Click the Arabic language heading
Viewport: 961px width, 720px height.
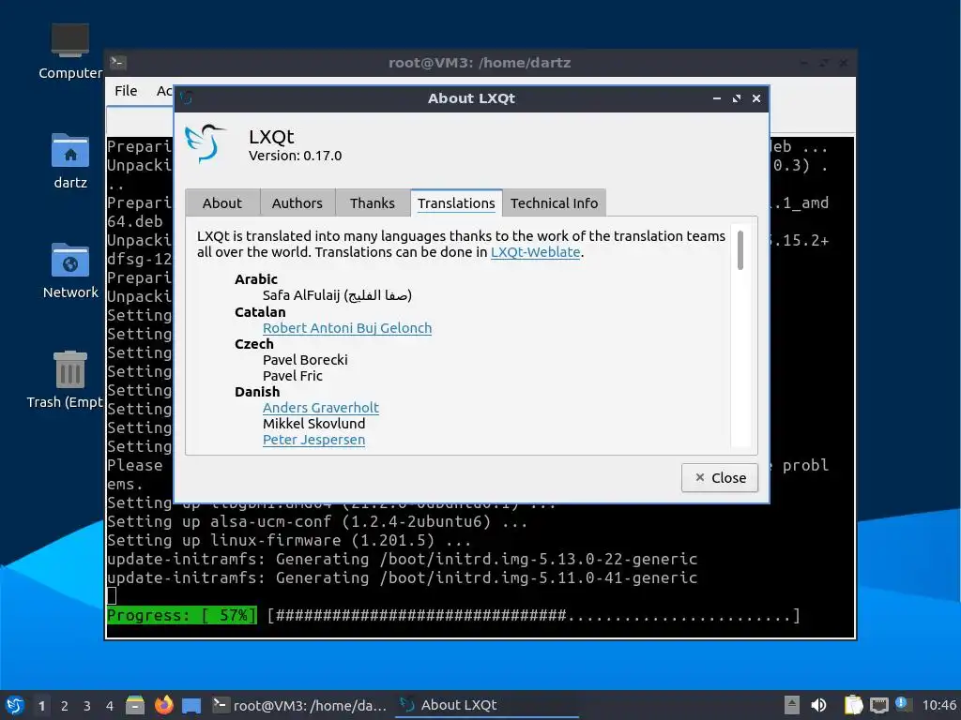[255, 279]
